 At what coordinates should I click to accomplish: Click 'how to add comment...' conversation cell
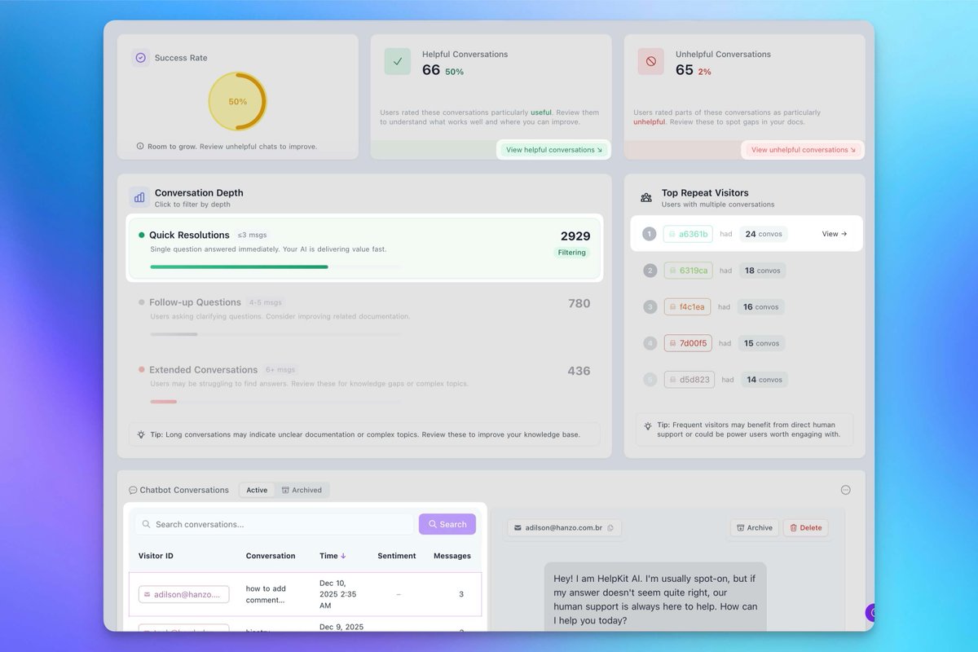(x=266, y=594)
